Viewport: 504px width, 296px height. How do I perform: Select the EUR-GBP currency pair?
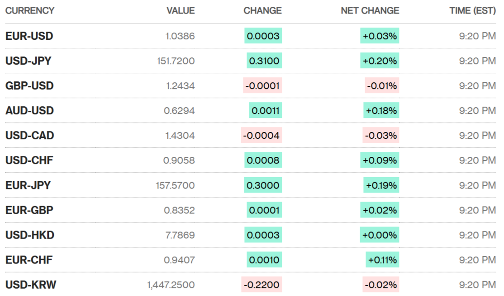coord(29,210)
